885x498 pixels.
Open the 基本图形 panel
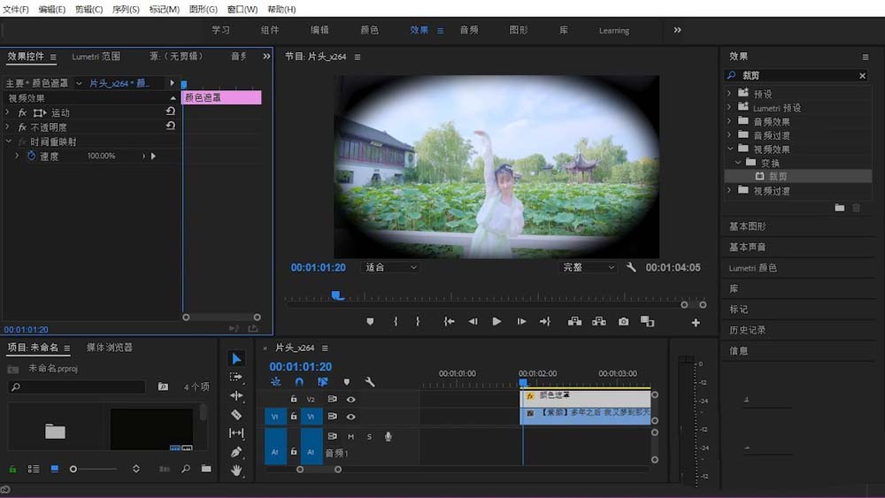pos(747,226)
